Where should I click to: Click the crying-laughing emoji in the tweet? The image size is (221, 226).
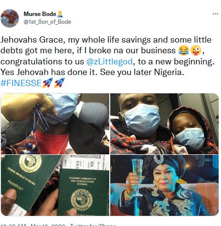point(184,50)
